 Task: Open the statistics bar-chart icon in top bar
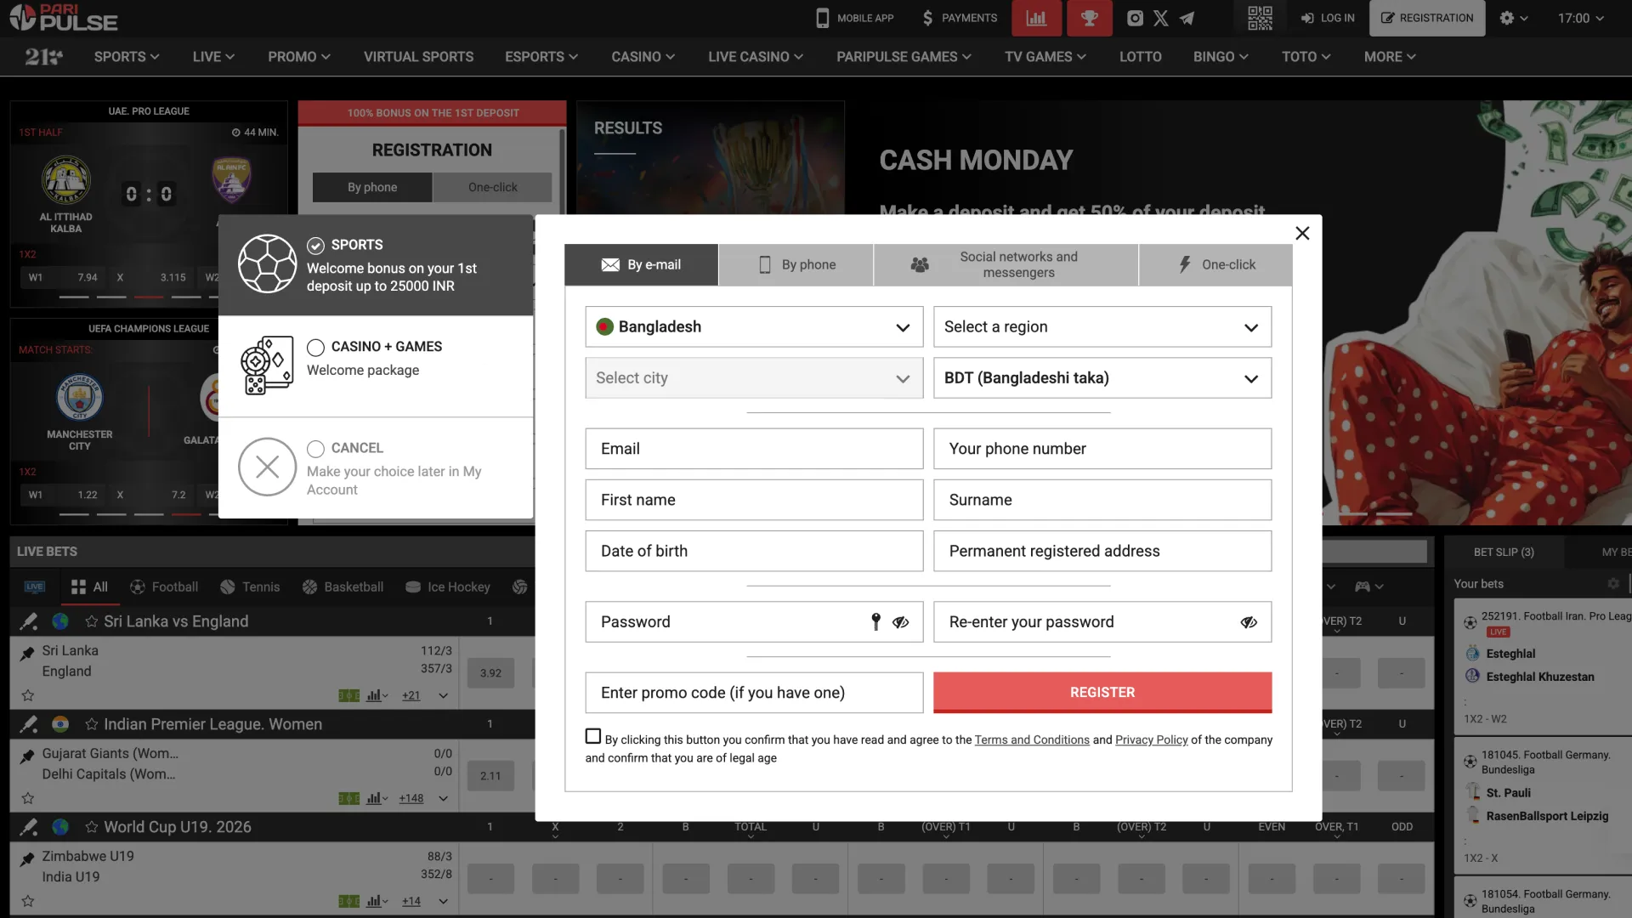click(1036, 18)
